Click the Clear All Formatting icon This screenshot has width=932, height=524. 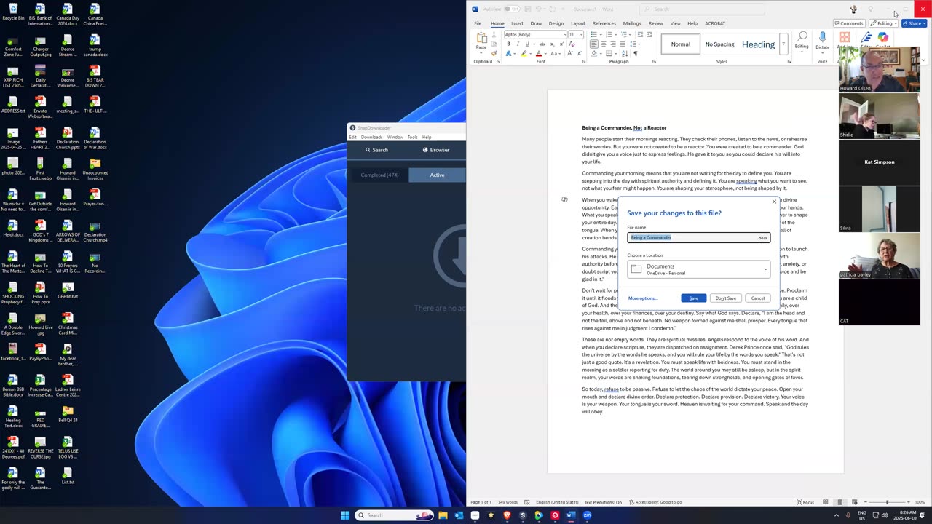[x=572, y=44]
